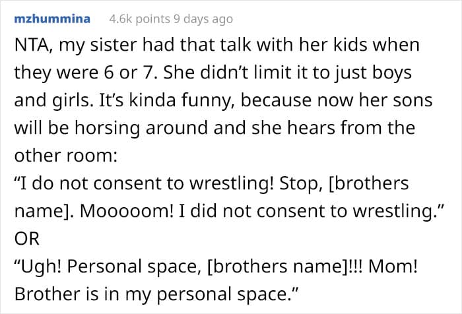Click the final line 'Brother is in my personal space.'

[x=157, y=295]
